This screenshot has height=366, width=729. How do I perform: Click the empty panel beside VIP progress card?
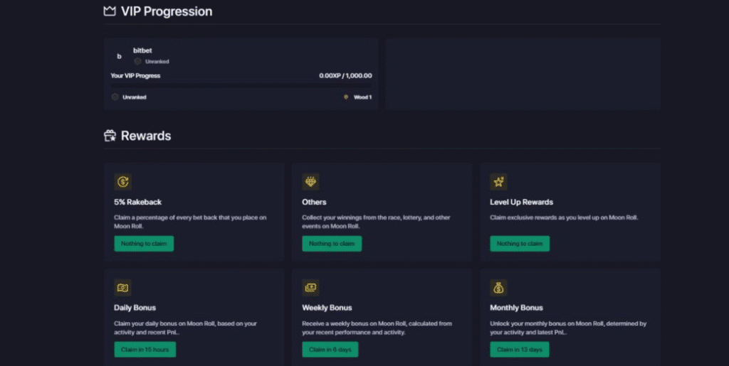coord(523,74)
